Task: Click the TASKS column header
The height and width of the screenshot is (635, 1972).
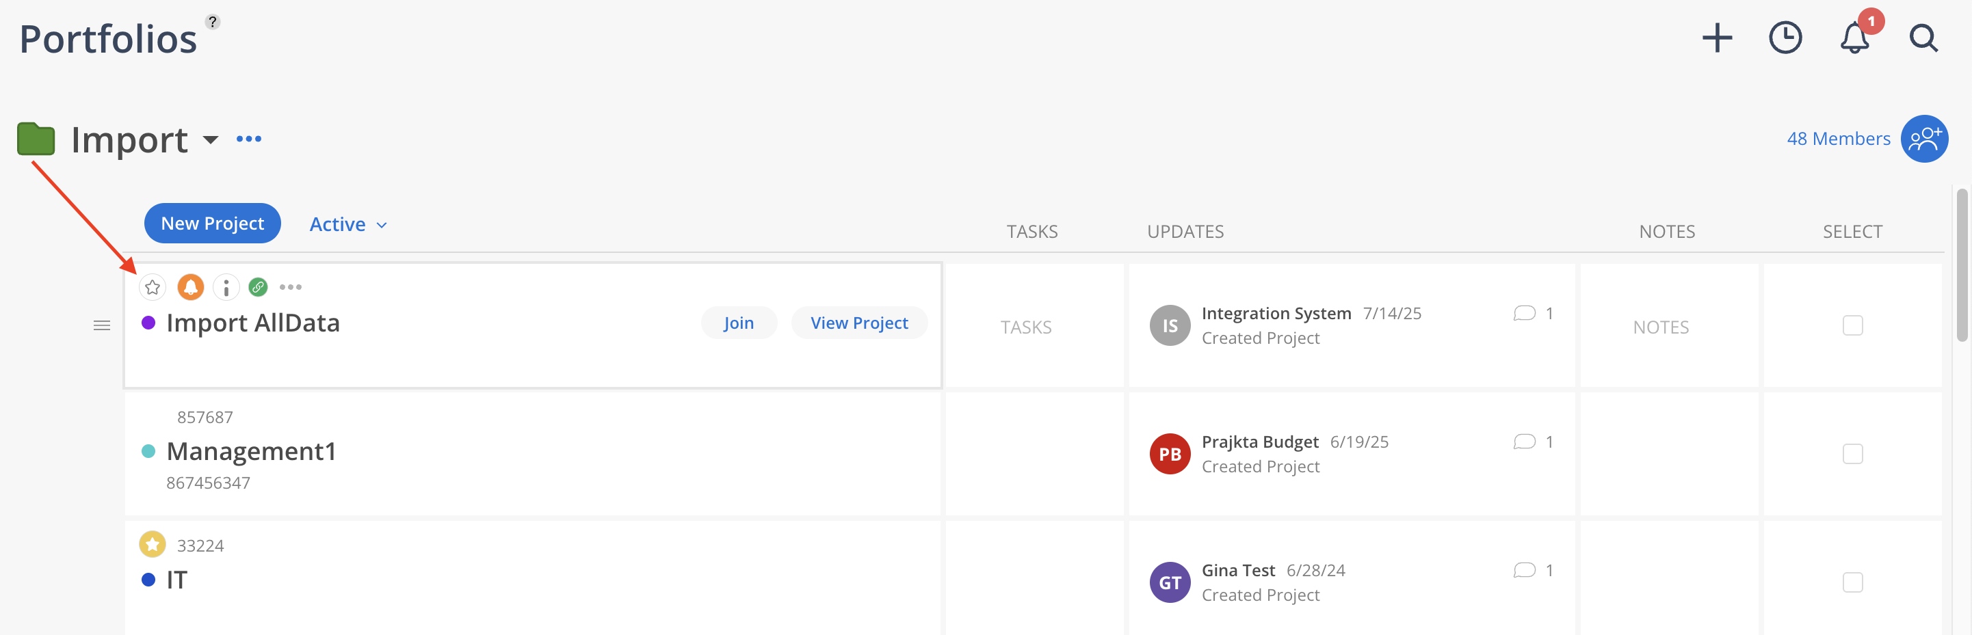Action: tap(1031, 231)
